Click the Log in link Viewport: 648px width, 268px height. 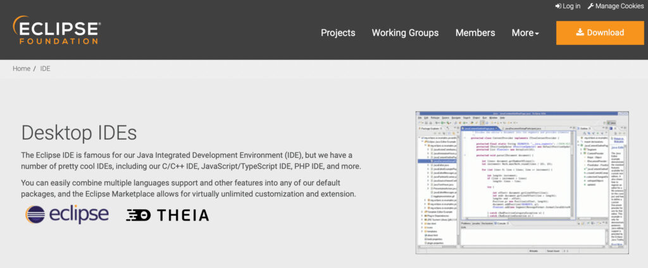pyautogui.click(x=568, y=6)
